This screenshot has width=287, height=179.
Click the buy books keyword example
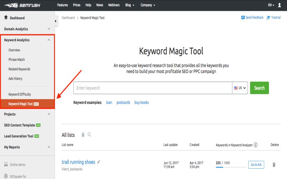pos(141,102)
